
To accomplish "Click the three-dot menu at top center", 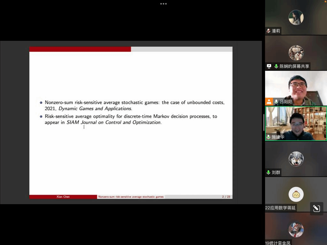I will pos(163,4).
